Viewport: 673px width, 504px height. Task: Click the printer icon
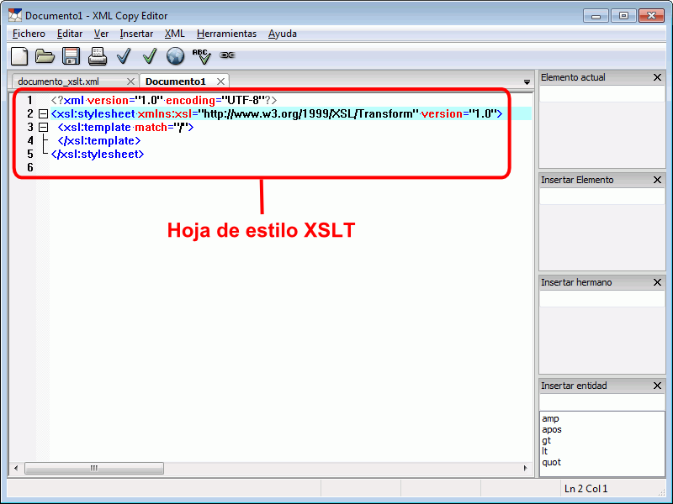tap(98, 56)
